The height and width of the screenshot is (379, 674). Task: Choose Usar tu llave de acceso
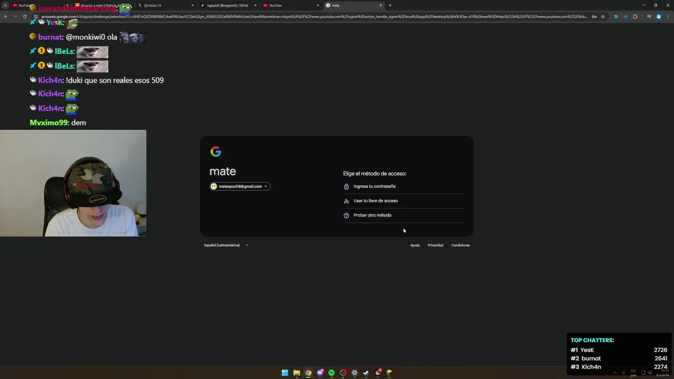coord(404,201)
